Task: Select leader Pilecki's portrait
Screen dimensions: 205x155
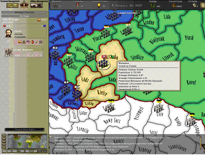Action: click(x=8, y=33)
